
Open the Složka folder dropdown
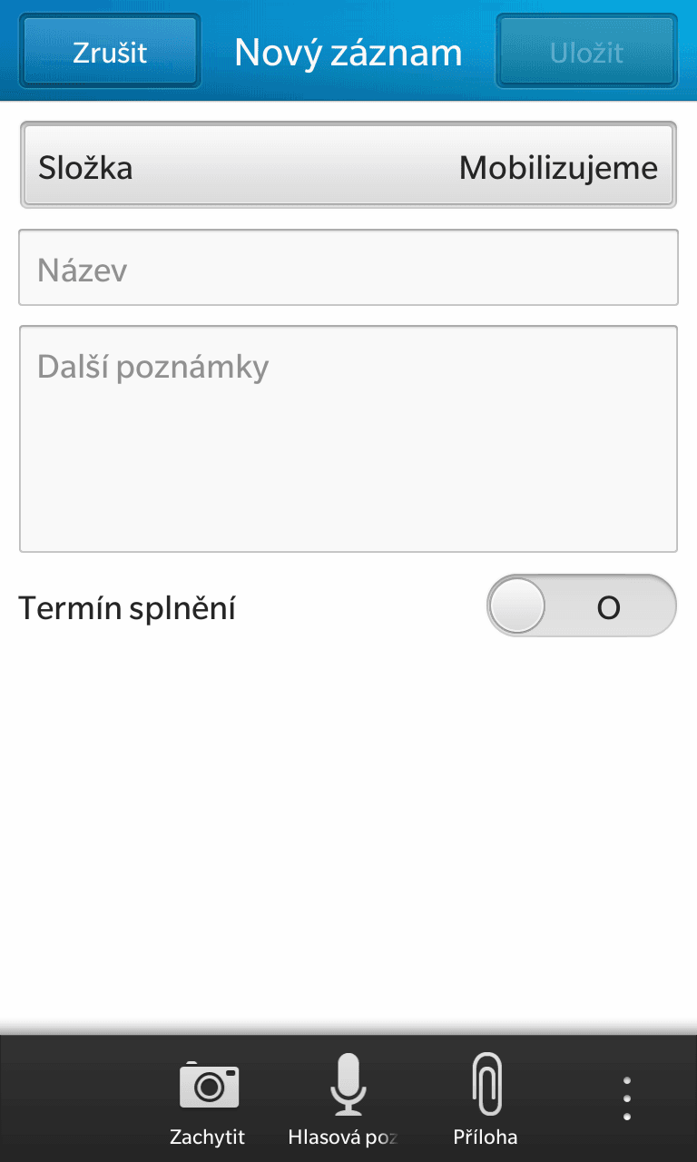click(348, 166)
